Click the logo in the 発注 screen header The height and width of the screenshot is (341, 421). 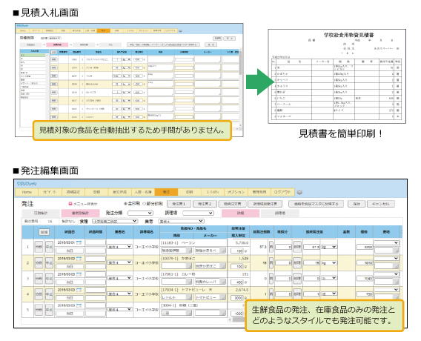click(27, 184)
